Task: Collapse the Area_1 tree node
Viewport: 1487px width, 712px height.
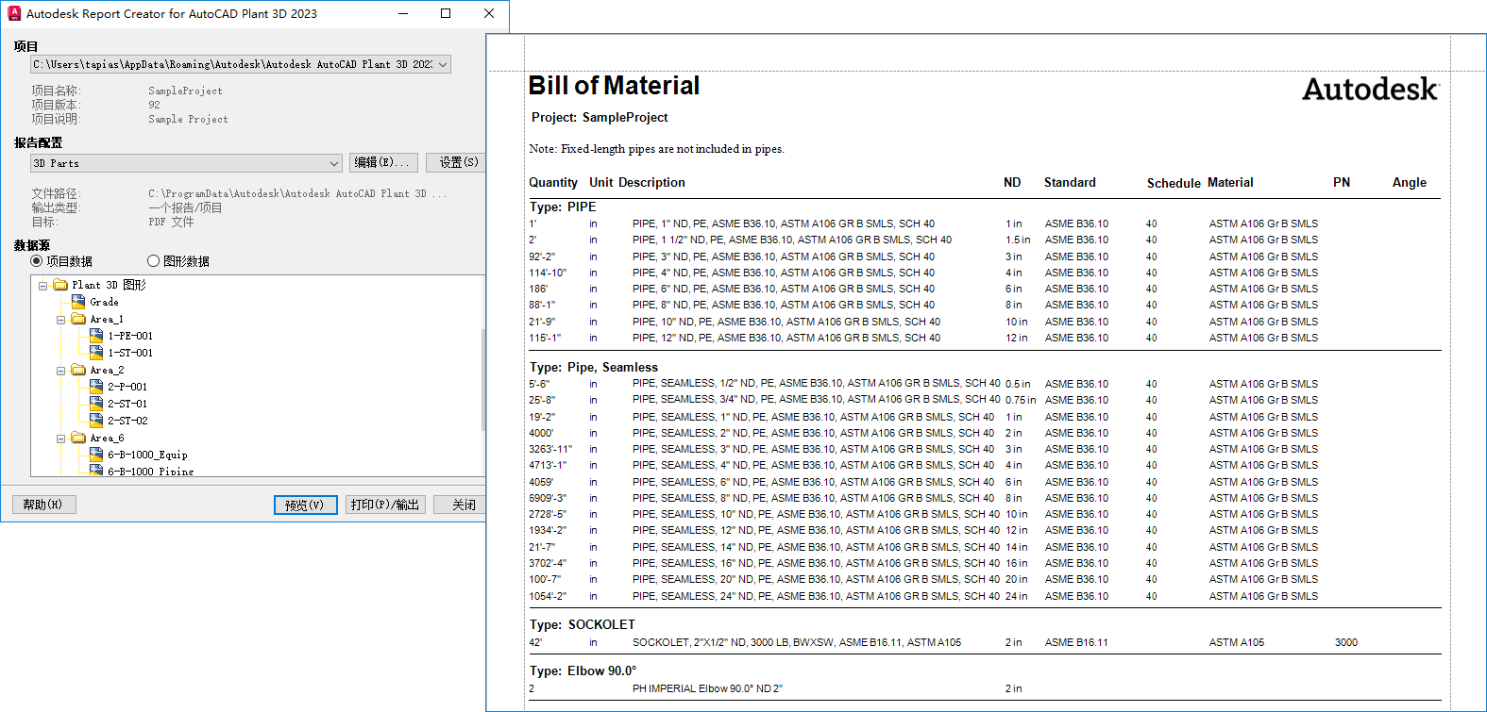Action: (x=60, y=320)
